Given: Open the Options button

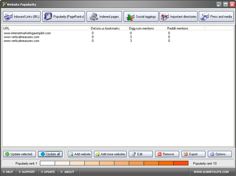Looking at the screenshot, I should pos(220,154).
